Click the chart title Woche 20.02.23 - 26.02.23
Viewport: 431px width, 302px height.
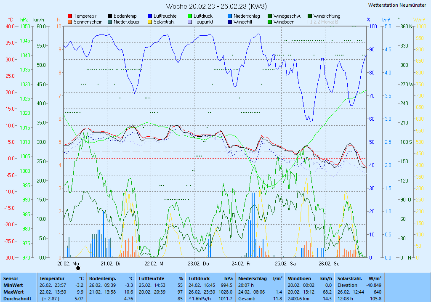206,6
